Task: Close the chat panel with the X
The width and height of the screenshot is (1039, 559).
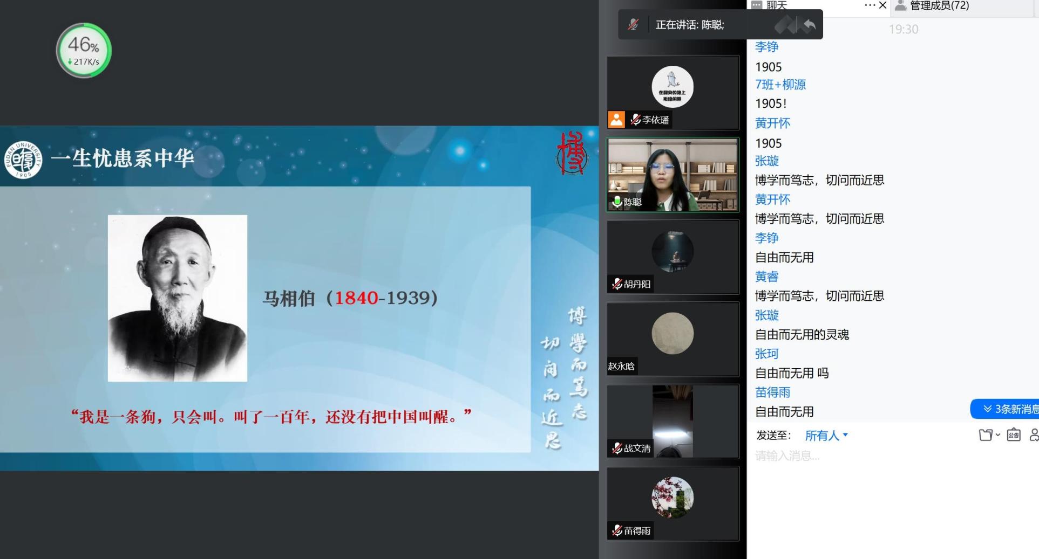Action: click(x=883, y=5)
